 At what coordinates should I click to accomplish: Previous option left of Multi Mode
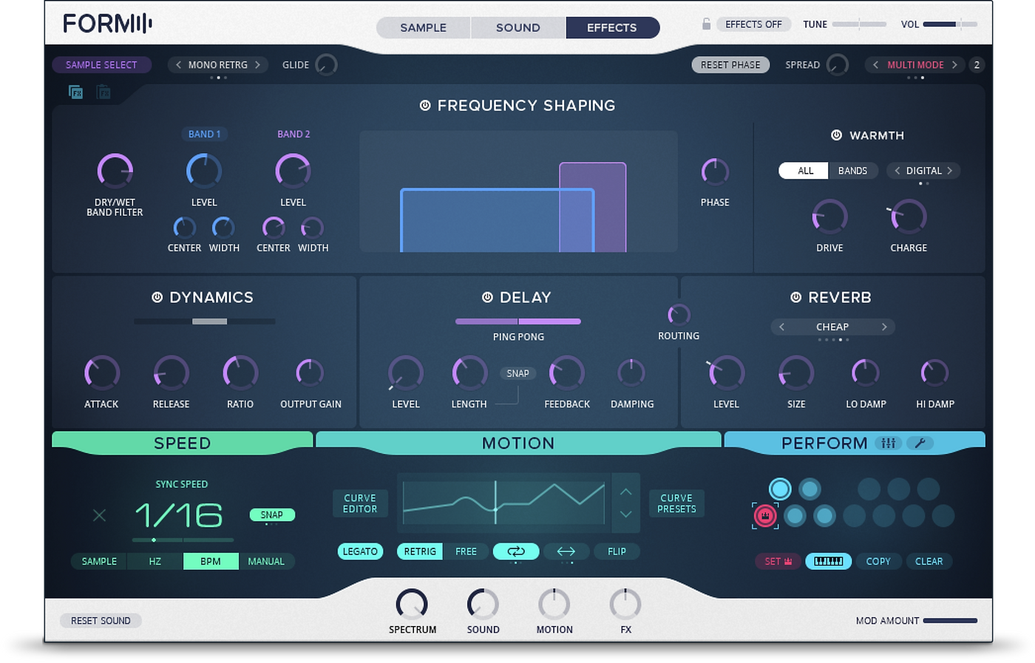click(875, 65)
